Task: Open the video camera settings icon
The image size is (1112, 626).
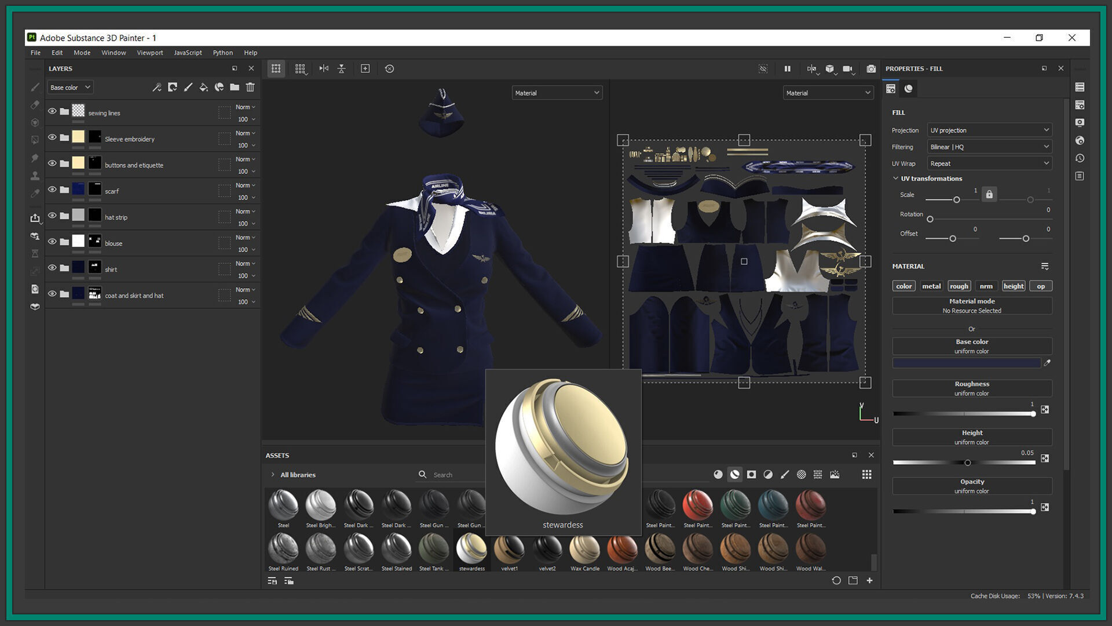Action: [x=848, y=68]
